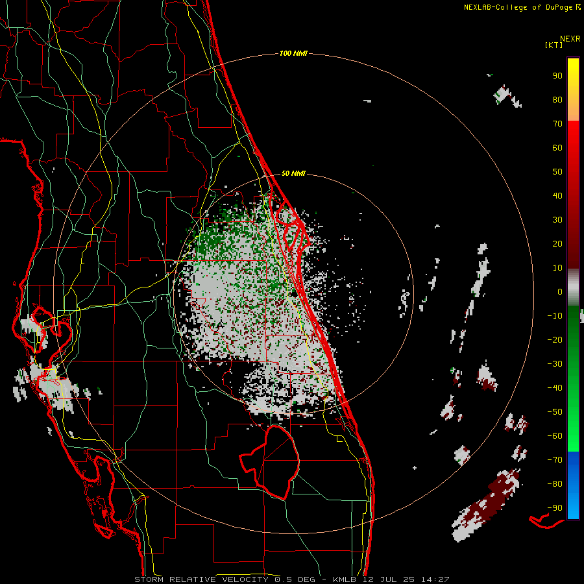This screenshot has height=584, width=584.
Task: Click the -30 knot scale value
Action: click(x=555, y=364)
